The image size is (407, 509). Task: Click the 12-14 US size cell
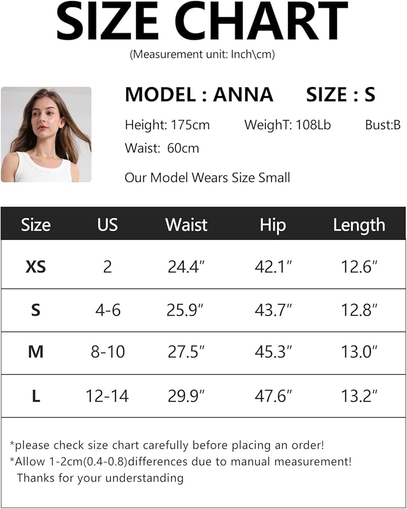click(x=107, y=396)
